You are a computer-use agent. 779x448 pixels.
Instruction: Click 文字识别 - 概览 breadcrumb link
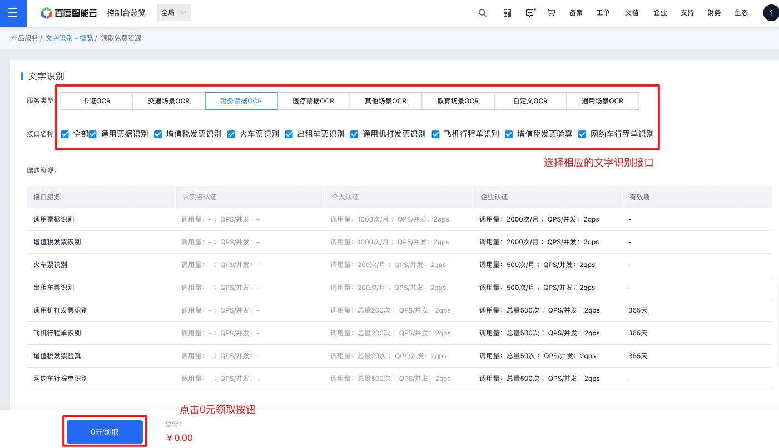(x=70, y=38)
